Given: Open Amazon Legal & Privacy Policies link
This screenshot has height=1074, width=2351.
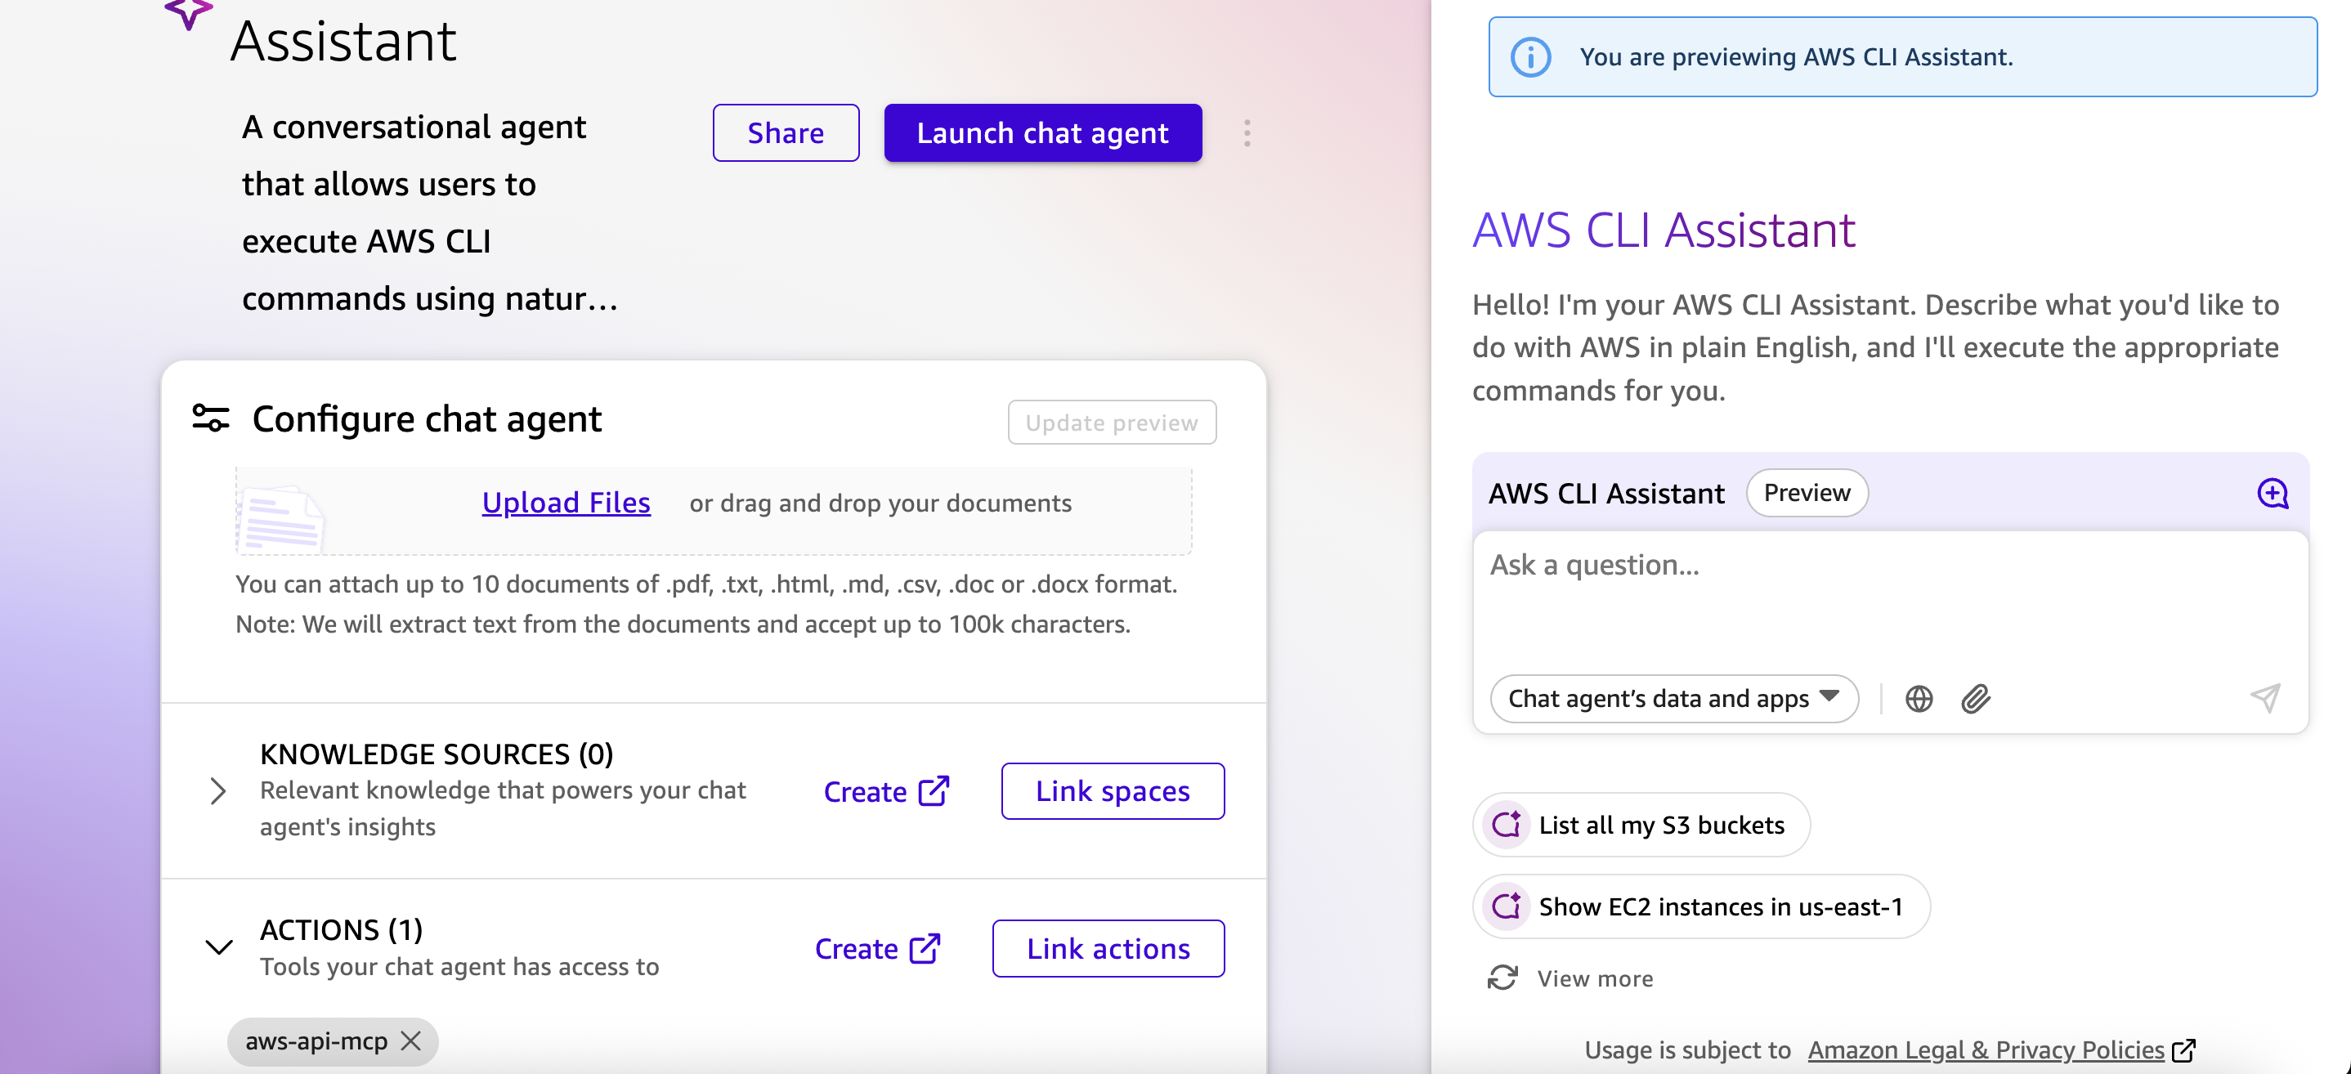Looking at the screenshot, I should pyautogui.click(x=2000, y=1050).
